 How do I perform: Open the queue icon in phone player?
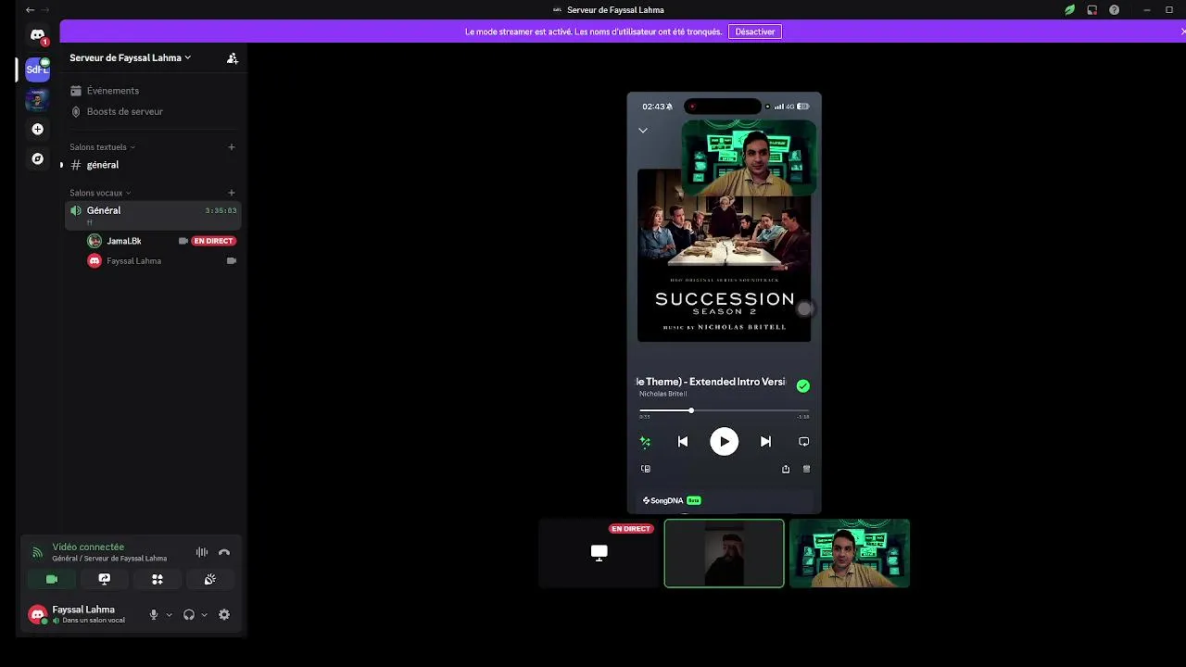(x=806, y=469)
